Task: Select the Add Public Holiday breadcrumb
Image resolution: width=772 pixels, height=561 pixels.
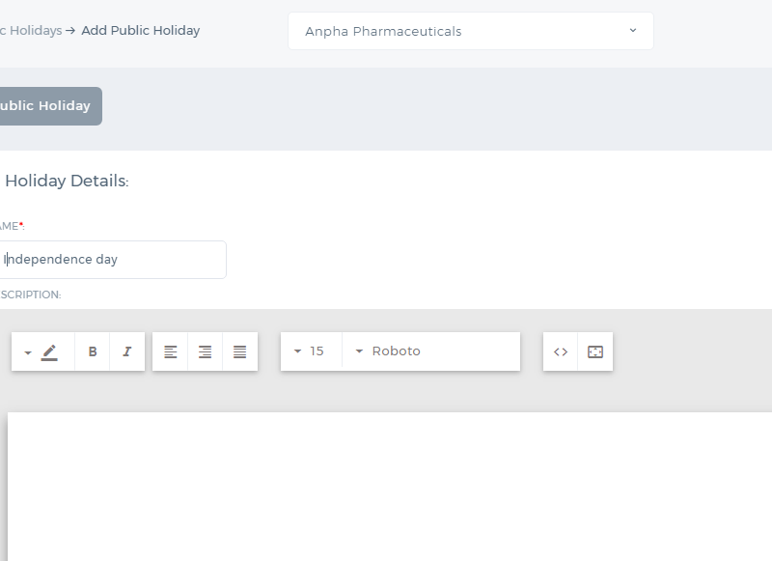Action: pos(140,31)
